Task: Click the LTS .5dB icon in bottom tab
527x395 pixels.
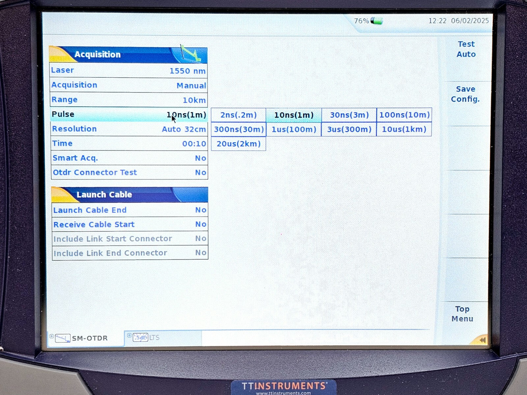Action: 140,337
